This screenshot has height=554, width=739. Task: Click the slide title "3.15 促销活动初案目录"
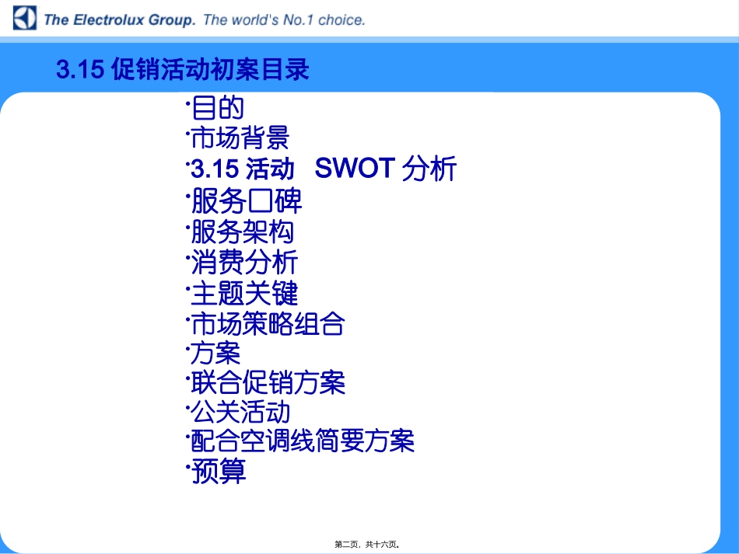point(183,69)
